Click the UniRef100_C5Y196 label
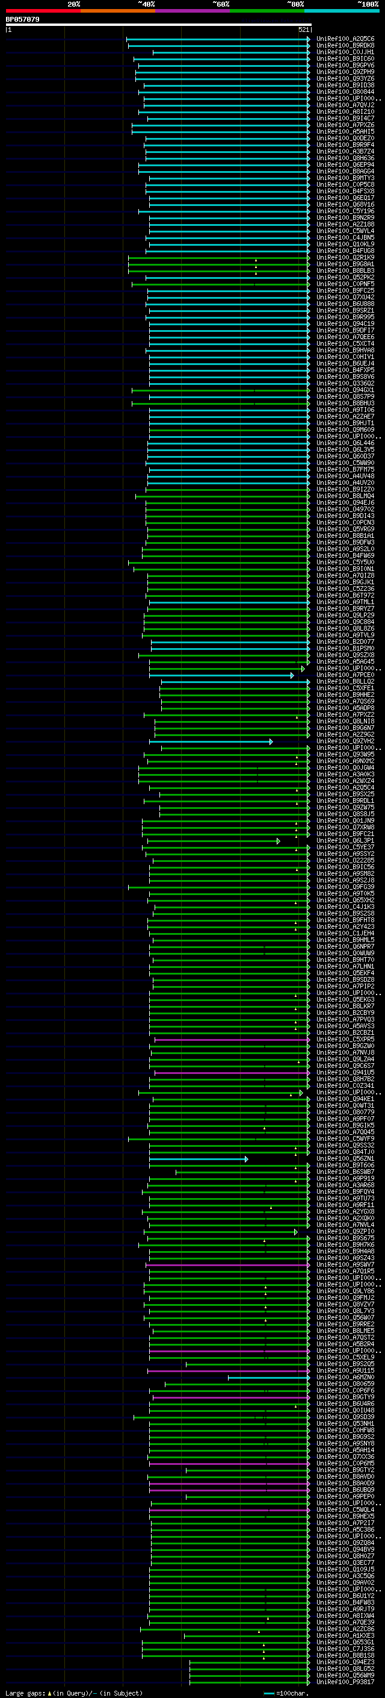 click(345, 211)
